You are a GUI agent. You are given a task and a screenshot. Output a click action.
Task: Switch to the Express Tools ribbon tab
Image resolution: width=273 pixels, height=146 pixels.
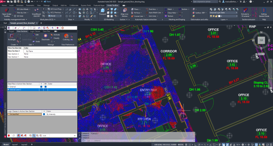86,5
